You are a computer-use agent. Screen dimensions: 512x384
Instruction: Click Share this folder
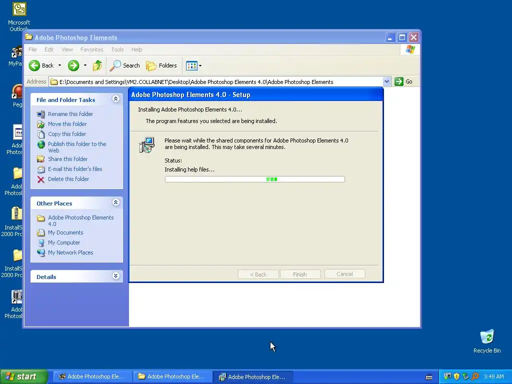click(x=67, y=159)
